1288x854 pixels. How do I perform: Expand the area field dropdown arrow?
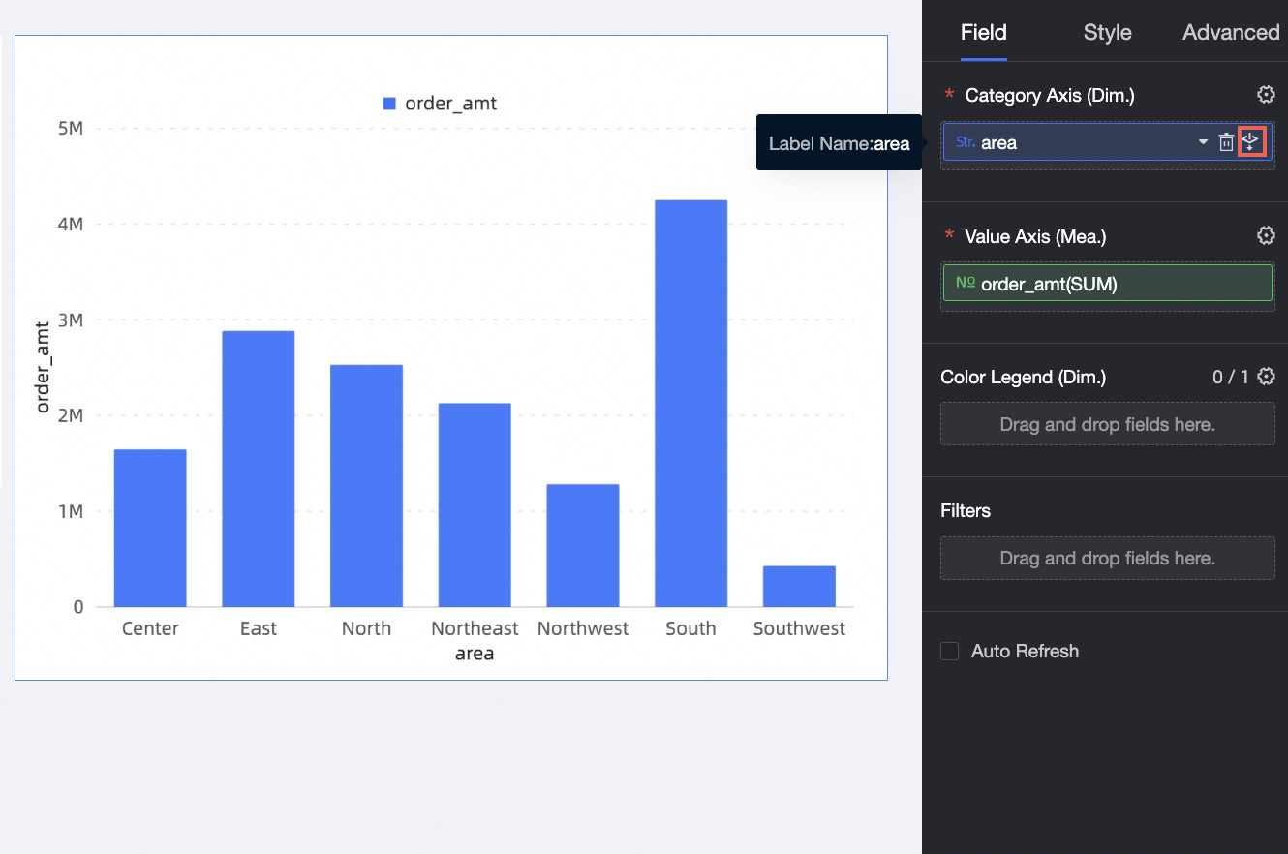click(1203, 142)
